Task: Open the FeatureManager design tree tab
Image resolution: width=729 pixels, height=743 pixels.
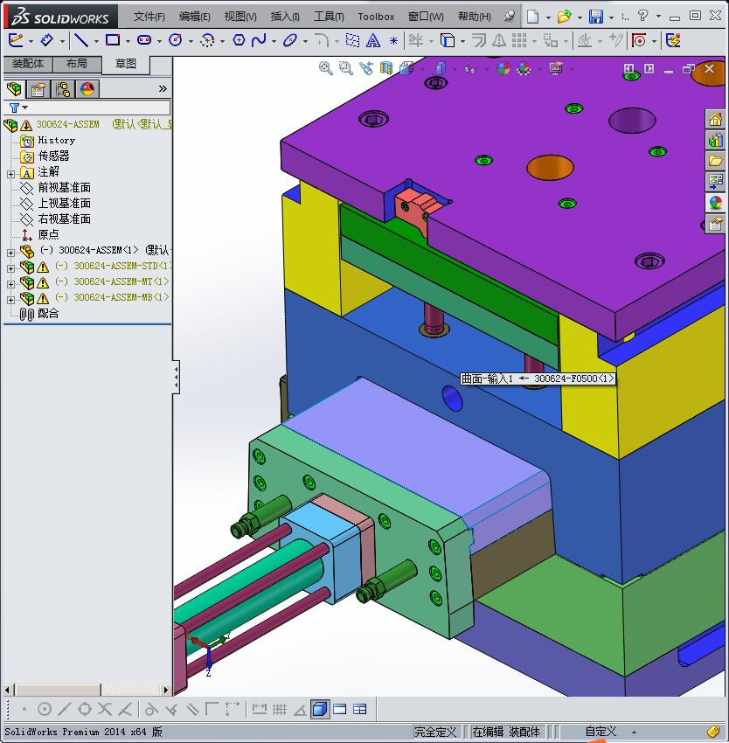Action: point(14,88)
